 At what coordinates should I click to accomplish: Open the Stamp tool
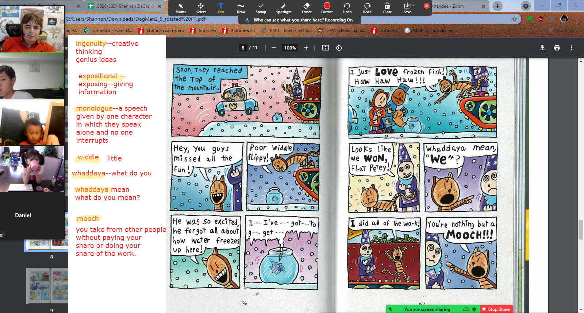tap(261, 8)
